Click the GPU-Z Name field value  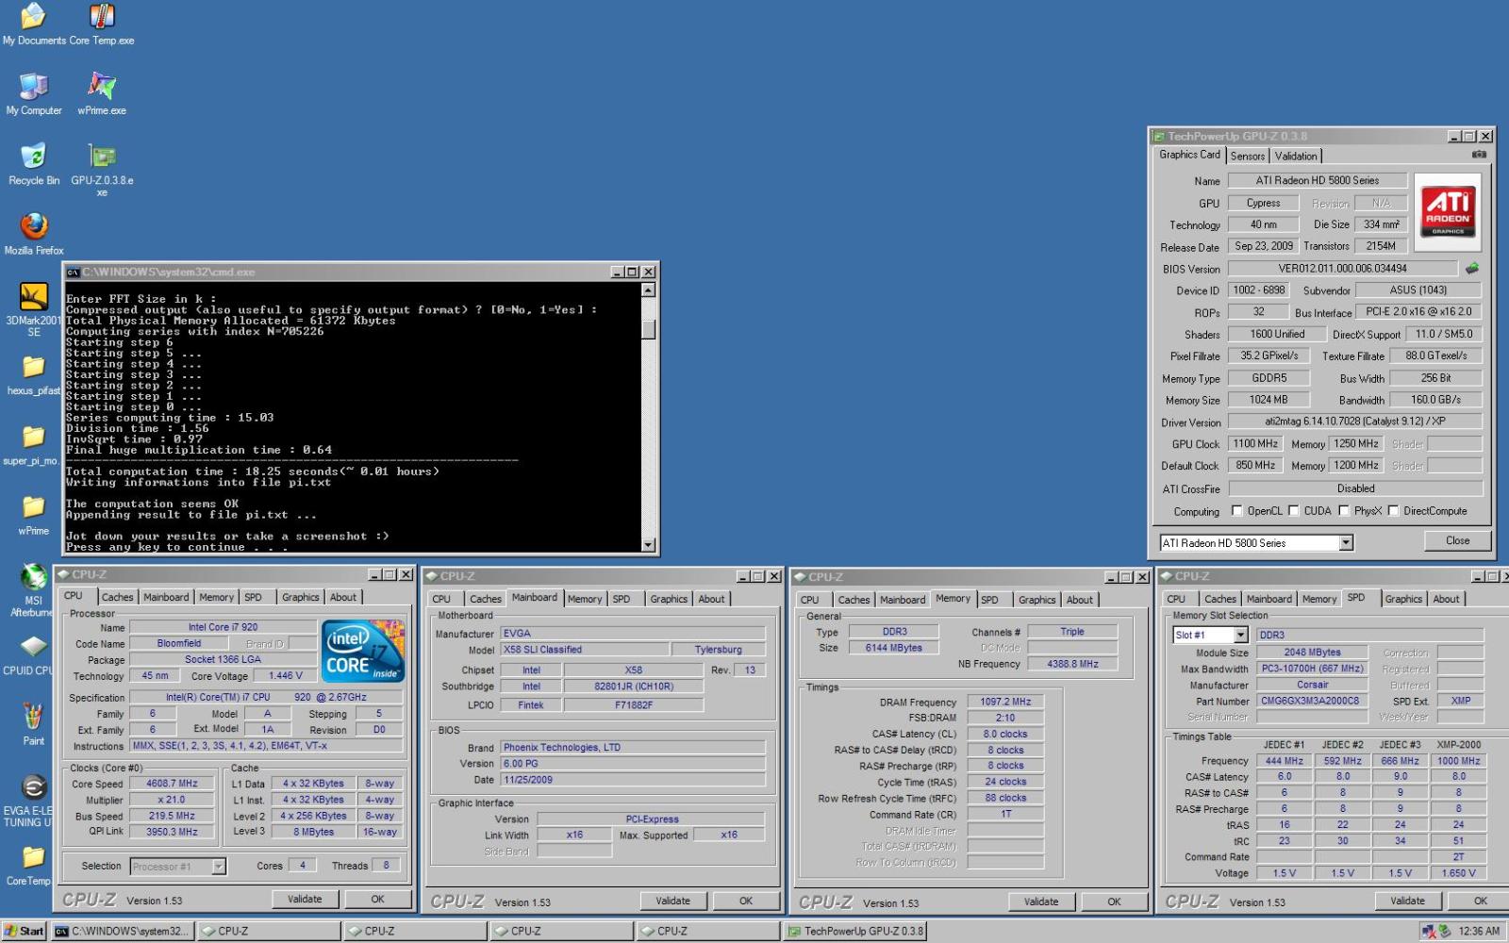1317,181
